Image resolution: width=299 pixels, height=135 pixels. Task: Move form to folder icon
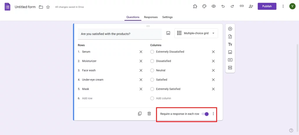41,7
